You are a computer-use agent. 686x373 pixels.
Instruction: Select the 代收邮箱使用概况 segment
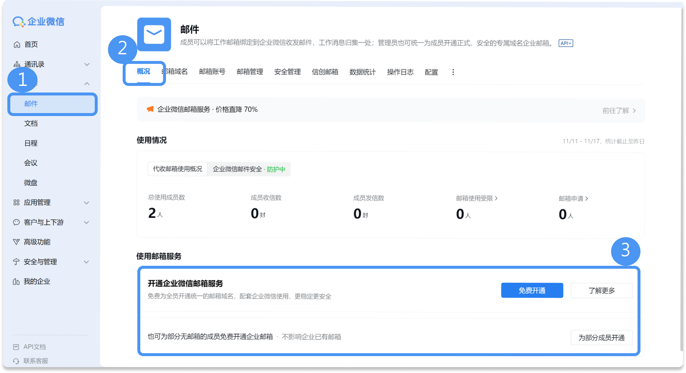coord(178,169)
